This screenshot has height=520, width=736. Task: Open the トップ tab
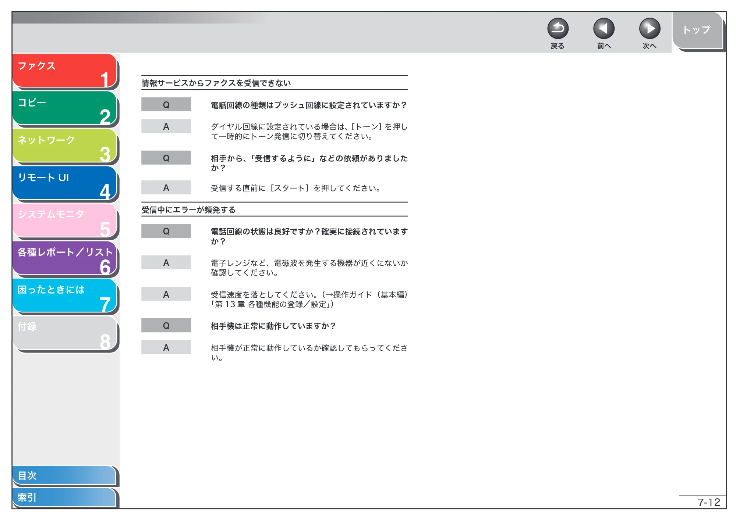tap(698, 30)
